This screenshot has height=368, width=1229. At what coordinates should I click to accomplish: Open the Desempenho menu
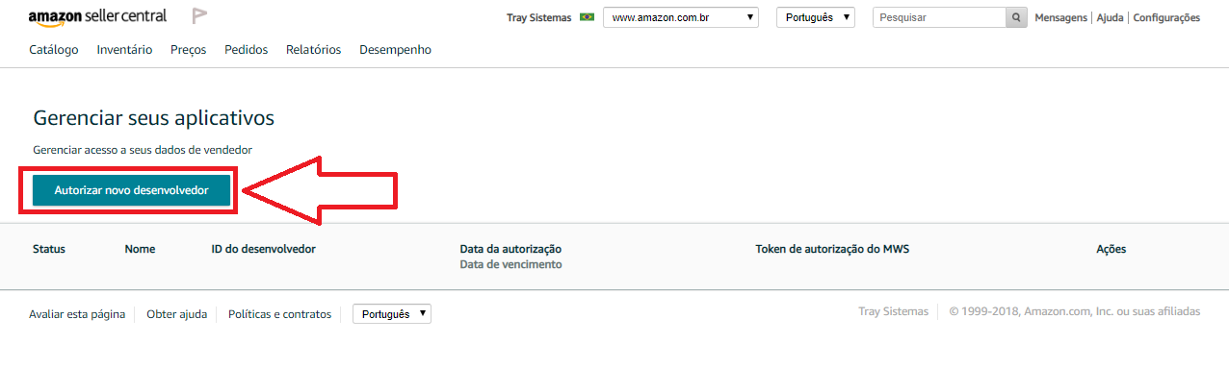(x=395, y=50)
